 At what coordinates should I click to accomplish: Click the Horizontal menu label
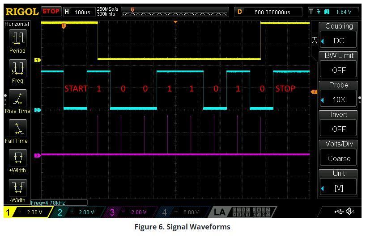point(17,24)
